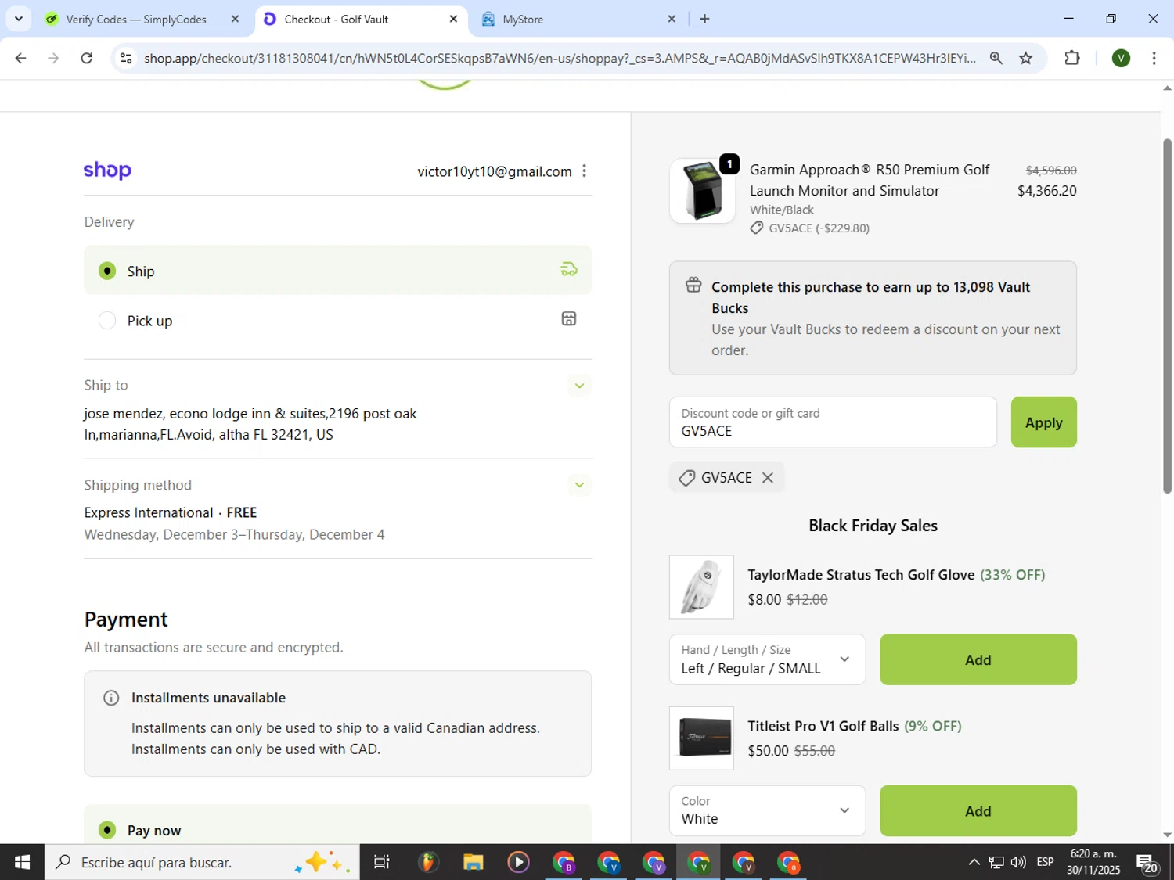
Task: Click the Titleist Pro V1 Golf Balls thumbnail
Action: [701, 738]
